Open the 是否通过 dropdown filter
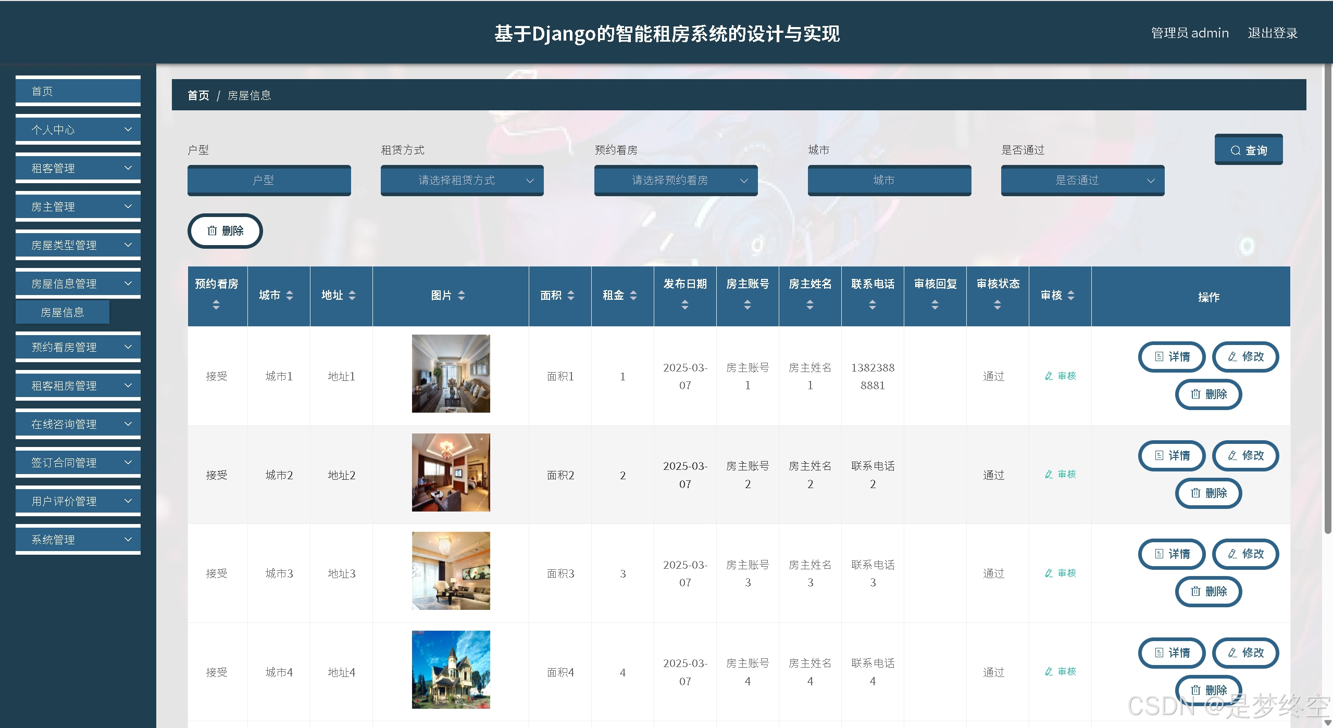This screenshot has height=728, width=1333. pos(1082,180)
